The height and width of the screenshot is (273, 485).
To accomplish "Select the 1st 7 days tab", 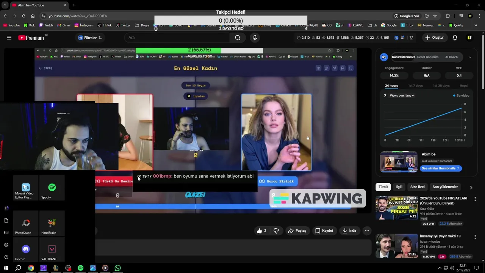I will click(x=415, y=86).
